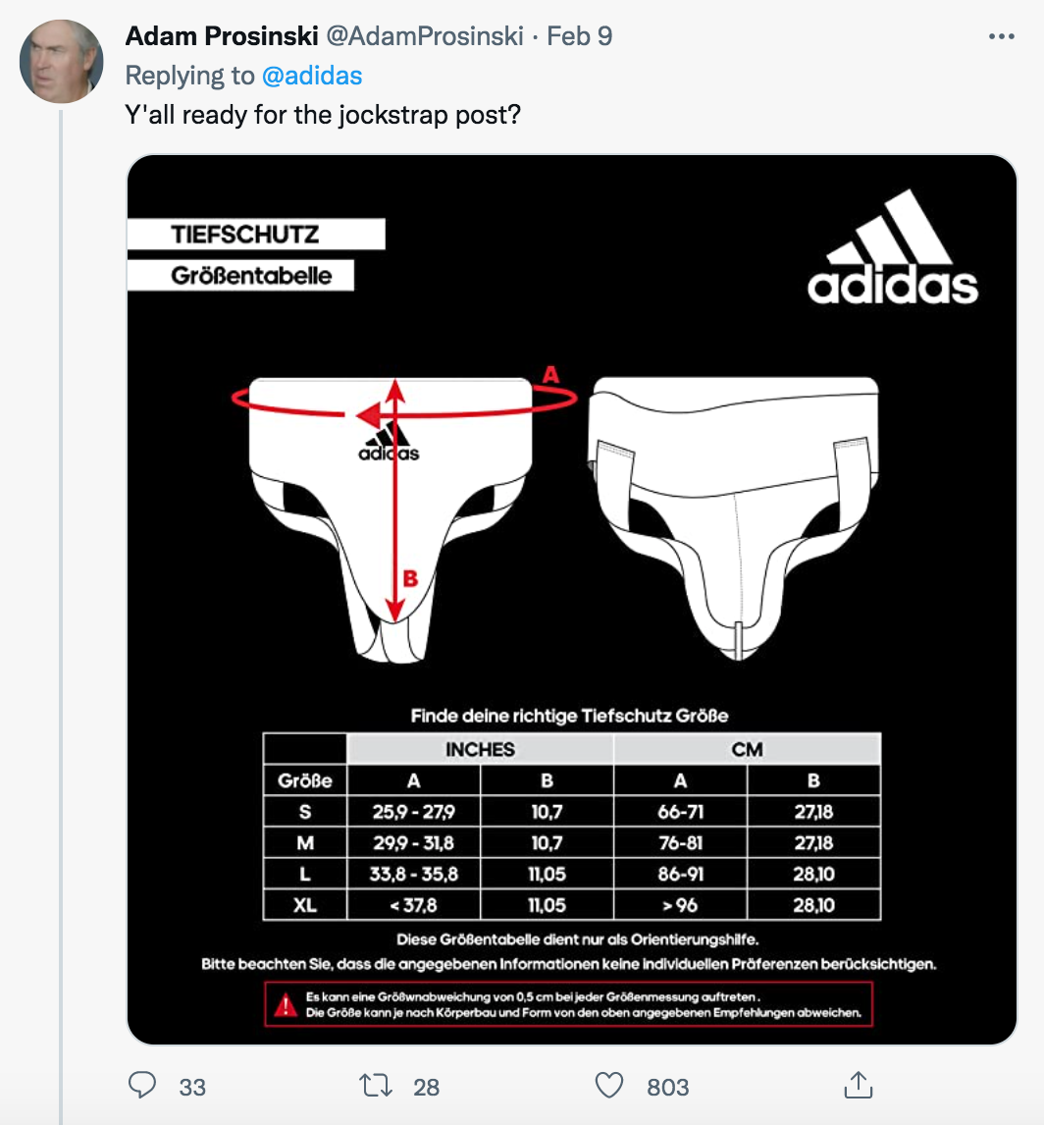Open Adam Prosinski's profile avatar
Screen dimensions: 1044x1125
(x=61, y=61)
